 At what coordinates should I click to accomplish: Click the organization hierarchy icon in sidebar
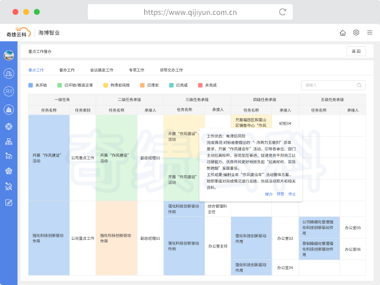9,141
